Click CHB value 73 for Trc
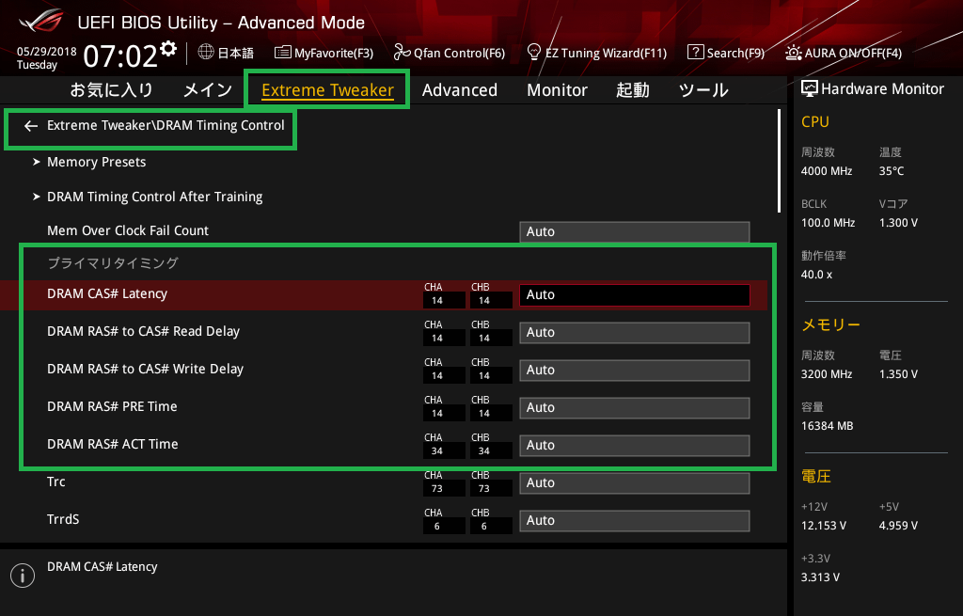 tap(484, 489)
